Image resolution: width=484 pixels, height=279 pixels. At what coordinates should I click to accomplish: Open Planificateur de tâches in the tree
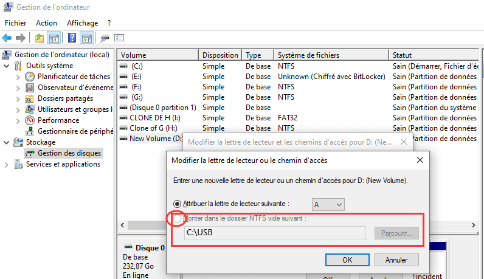pos(74,77)
